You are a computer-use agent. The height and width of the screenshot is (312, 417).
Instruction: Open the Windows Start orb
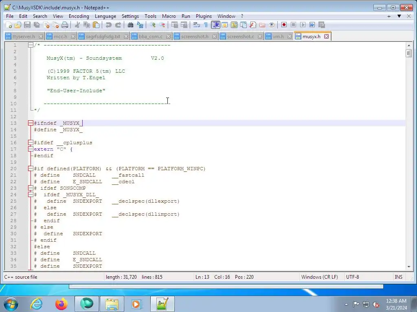pyautogui.click(x=11, y=304)
